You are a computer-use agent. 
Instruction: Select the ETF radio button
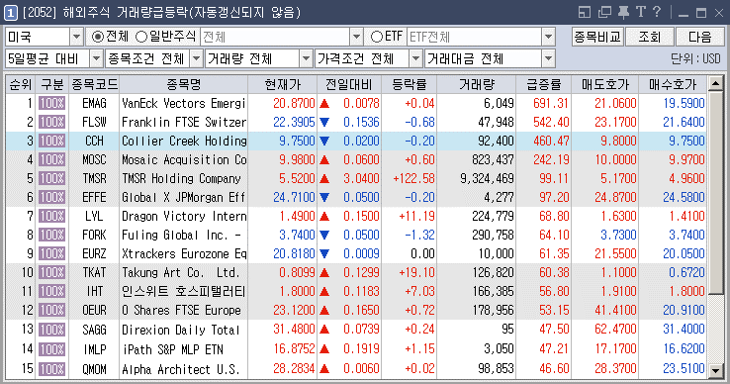(377, 37)
